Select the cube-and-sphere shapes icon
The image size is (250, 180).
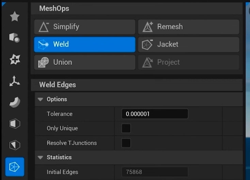coord(15,38)
